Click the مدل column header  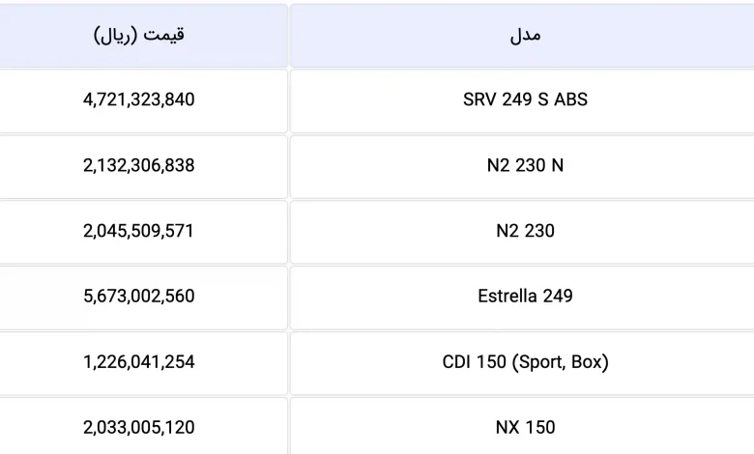click(x=522, y=36)
